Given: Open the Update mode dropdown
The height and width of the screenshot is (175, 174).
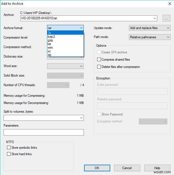Looking at the screenshot, I should click(150, 28).
